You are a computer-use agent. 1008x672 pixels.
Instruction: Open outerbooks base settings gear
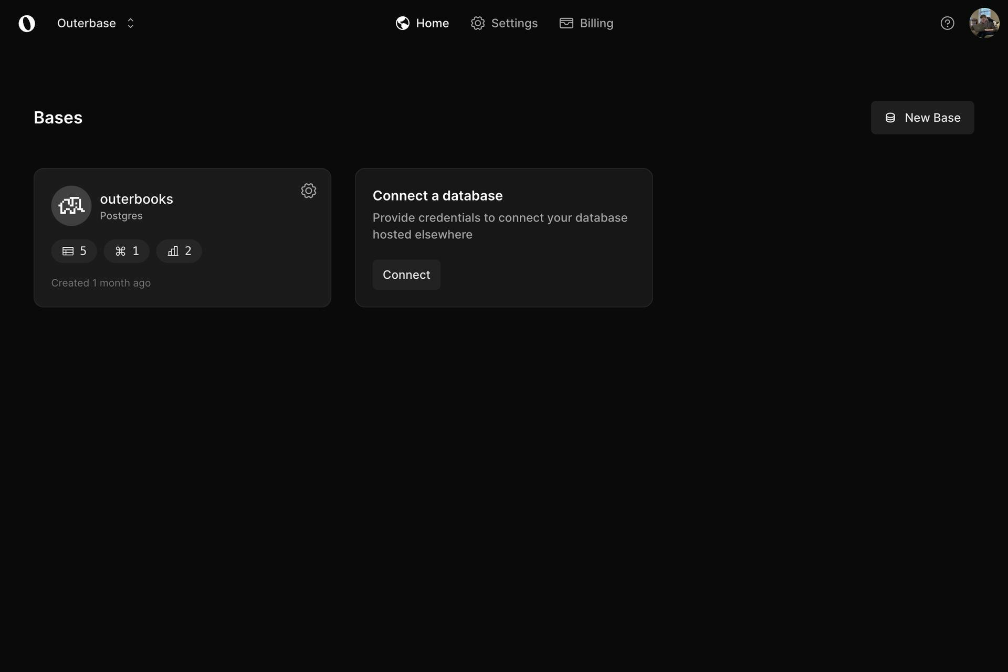click(309, 191)
